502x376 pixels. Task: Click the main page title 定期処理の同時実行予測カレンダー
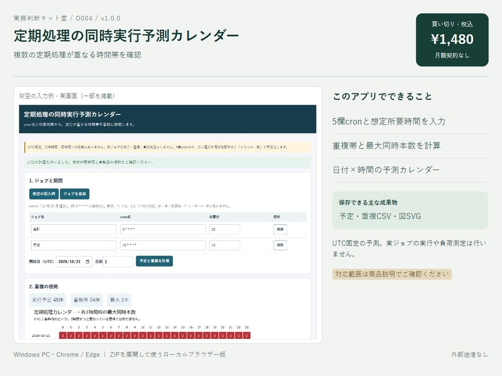126,35
